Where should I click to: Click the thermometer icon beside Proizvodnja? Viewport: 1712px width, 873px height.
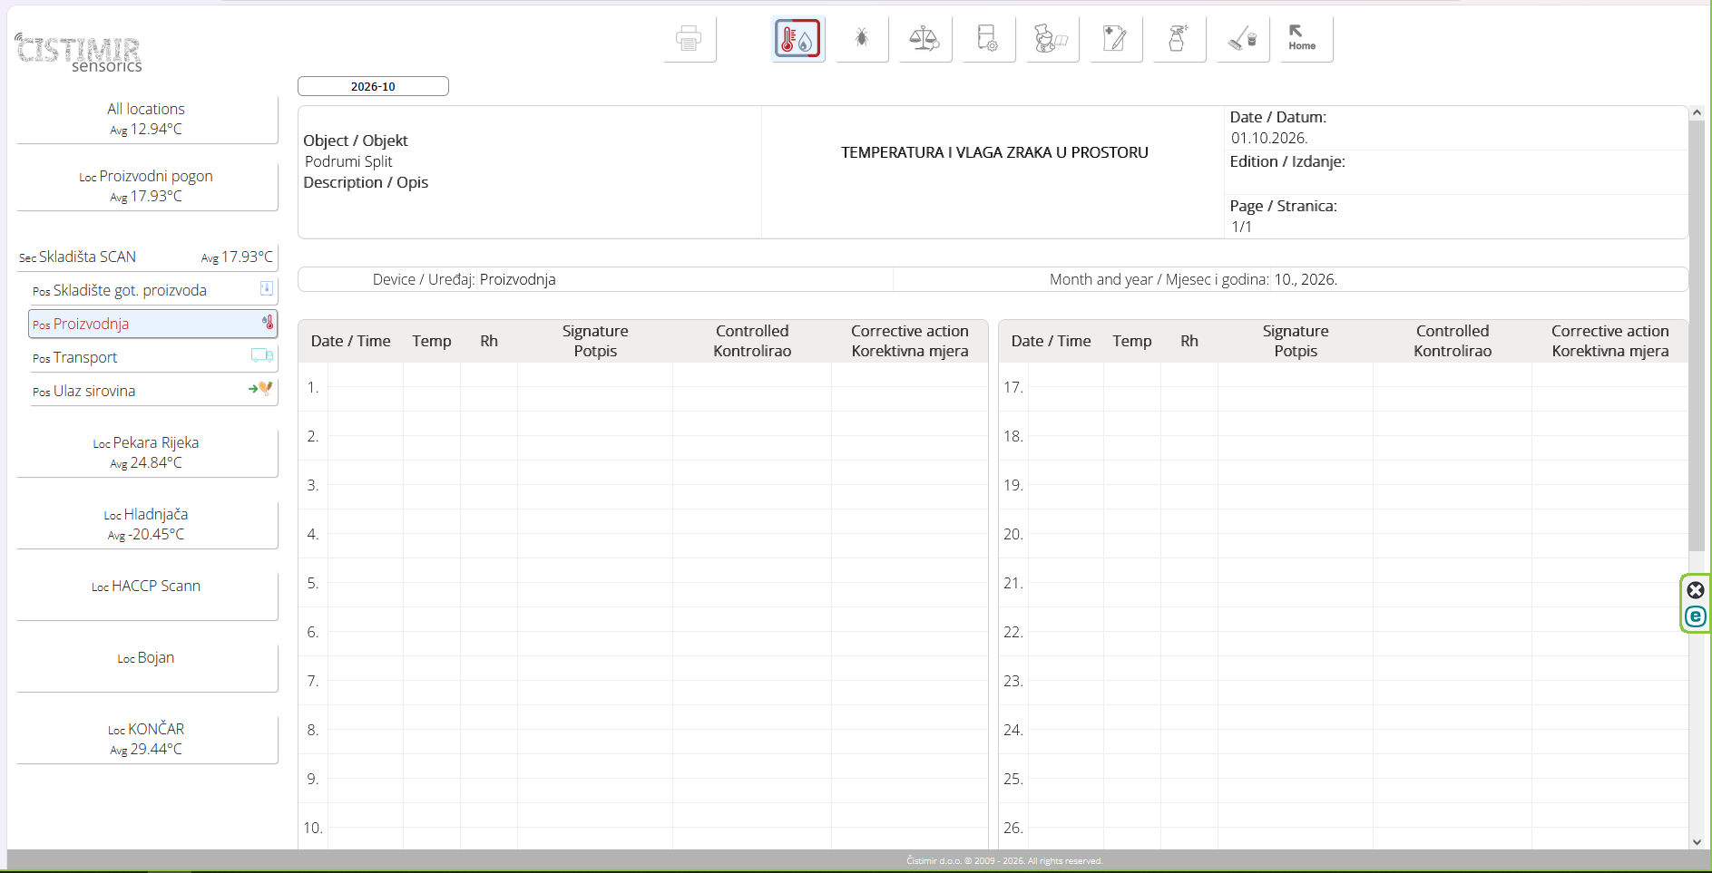268,323
